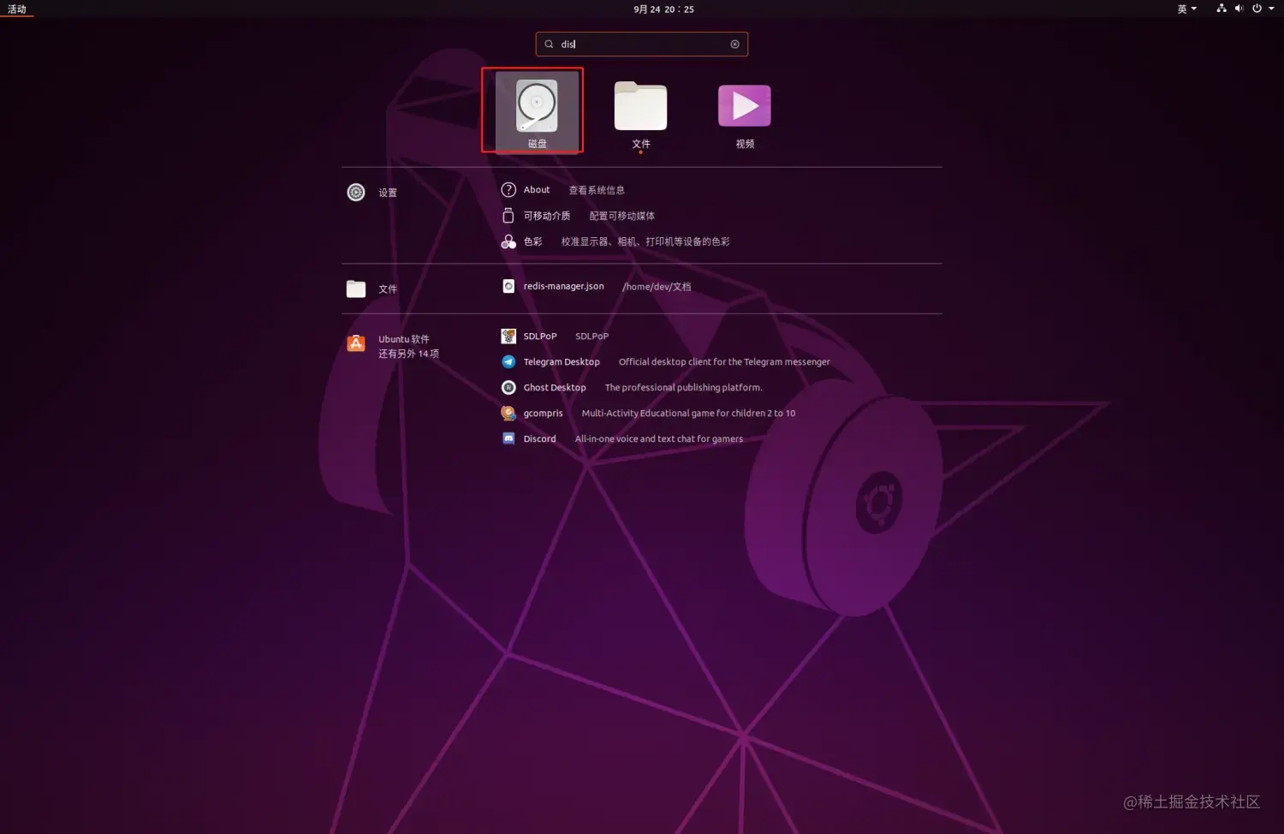Click '配置可移动媒体' description text
This screenshot has height=834, width=1284.
click(622, 216)
